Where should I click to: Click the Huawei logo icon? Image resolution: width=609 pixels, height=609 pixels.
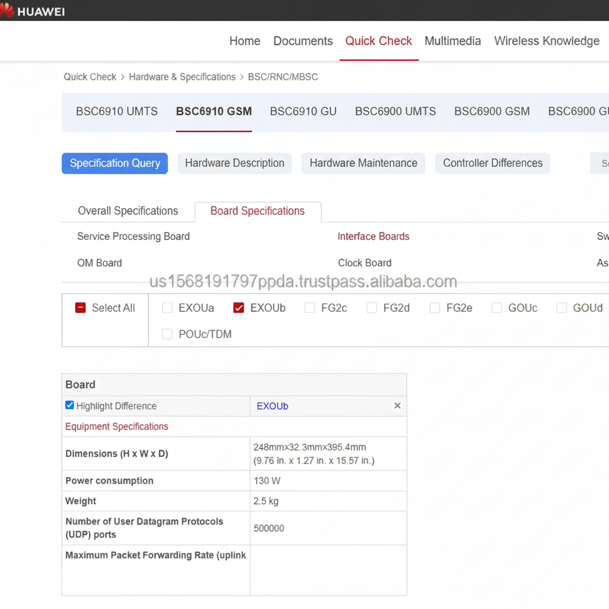[x=7, y=10]
